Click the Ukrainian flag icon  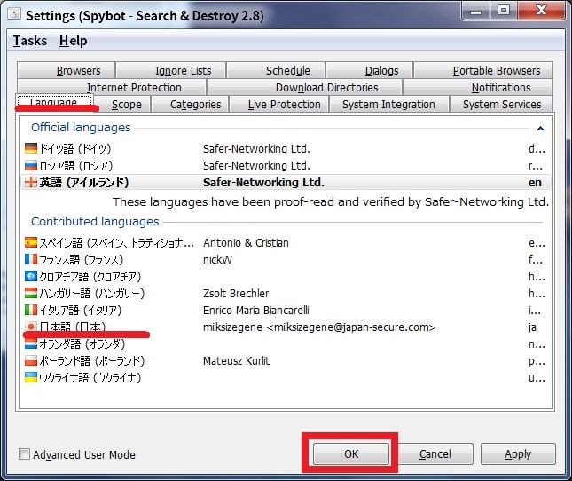coord(31,377)
